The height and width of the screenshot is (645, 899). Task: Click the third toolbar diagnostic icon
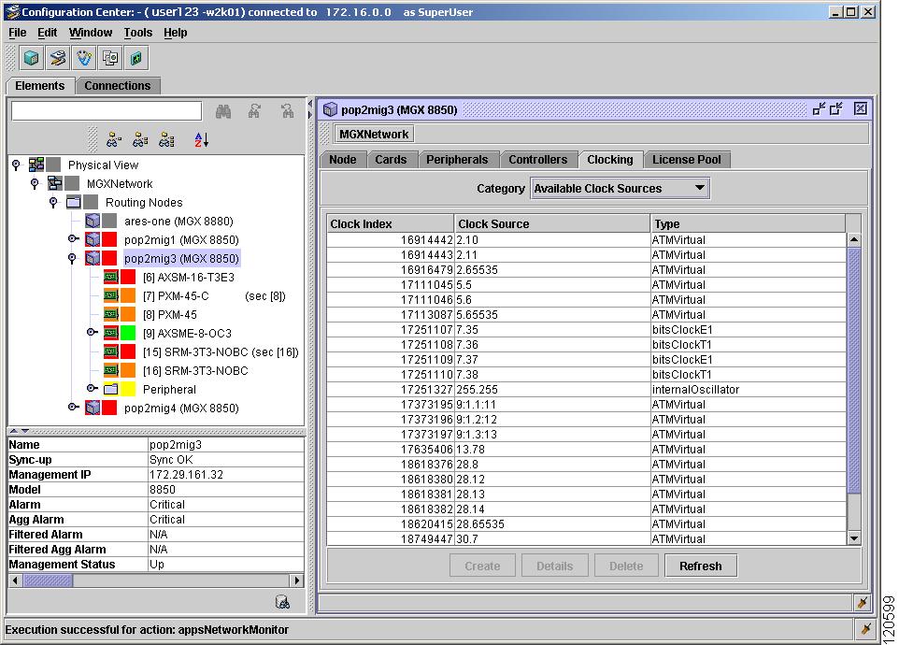[x=84, y=58]
